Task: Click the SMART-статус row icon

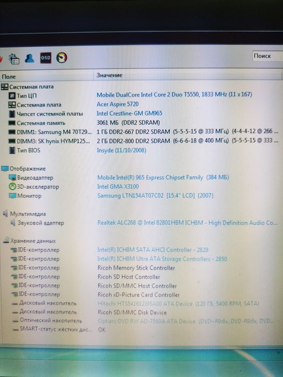Action: coord(16,329)
